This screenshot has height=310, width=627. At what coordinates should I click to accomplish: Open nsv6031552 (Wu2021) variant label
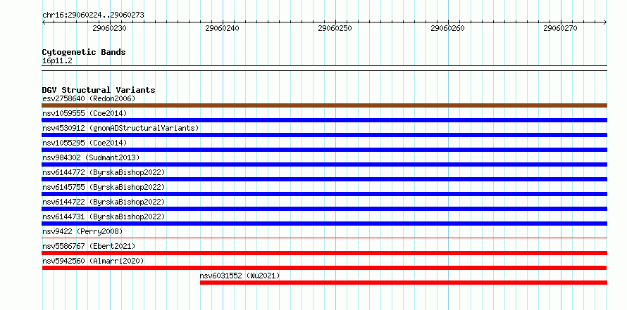[240, 276]
